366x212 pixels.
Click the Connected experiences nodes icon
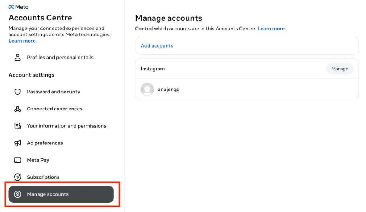(x=18, y=109)
